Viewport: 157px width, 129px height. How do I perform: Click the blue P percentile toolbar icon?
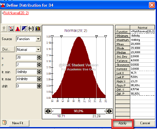[x=24, y=29]
